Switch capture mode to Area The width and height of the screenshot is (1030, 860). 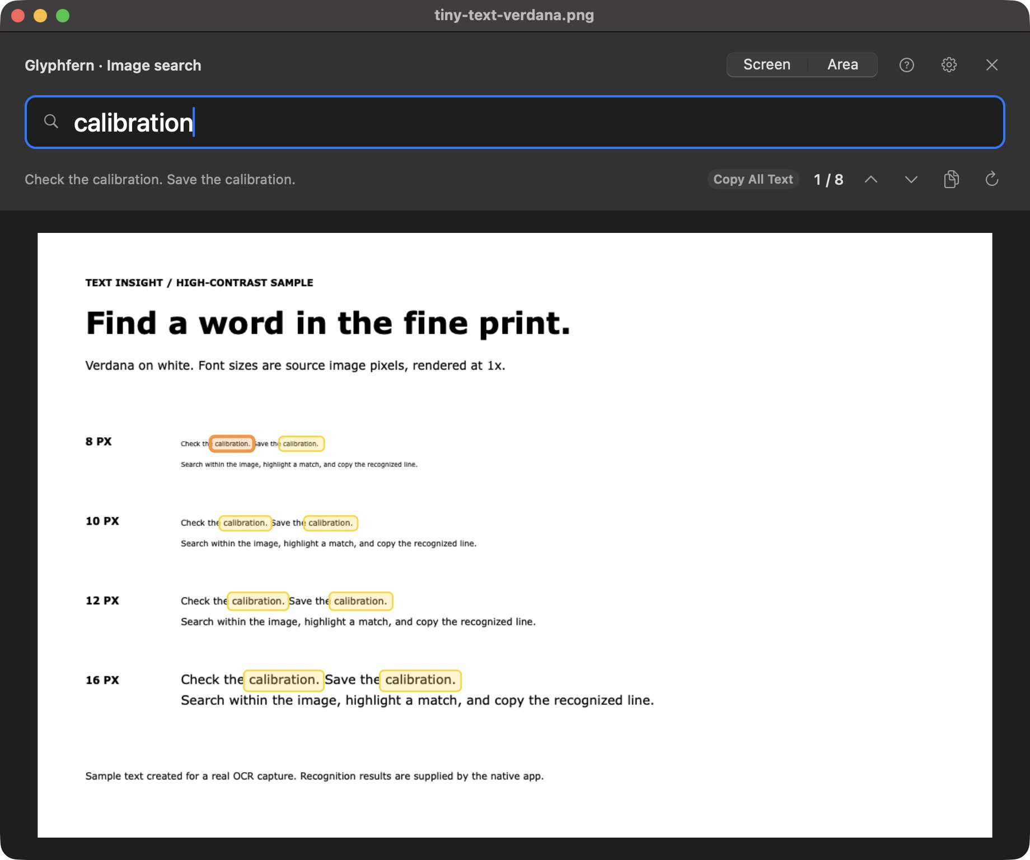point(842,65)
